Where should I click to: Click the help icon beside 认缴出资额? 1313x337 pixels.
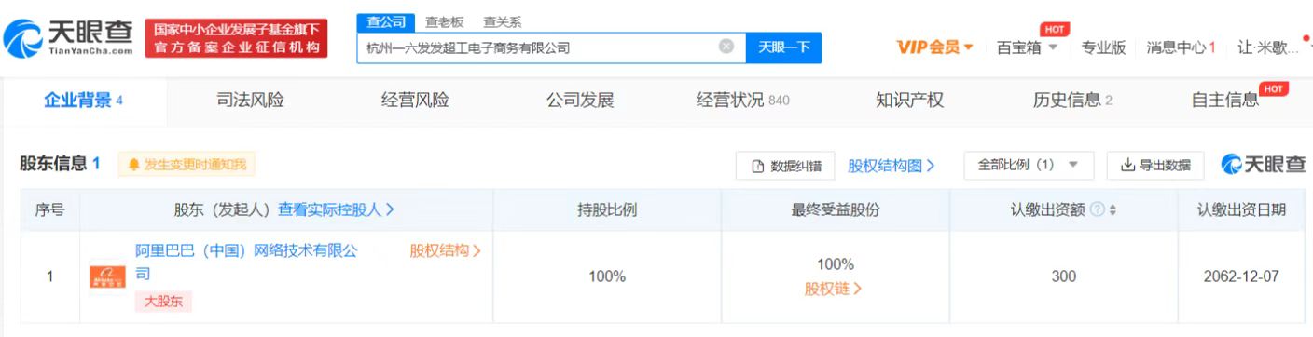click(x=1097, y=210)
